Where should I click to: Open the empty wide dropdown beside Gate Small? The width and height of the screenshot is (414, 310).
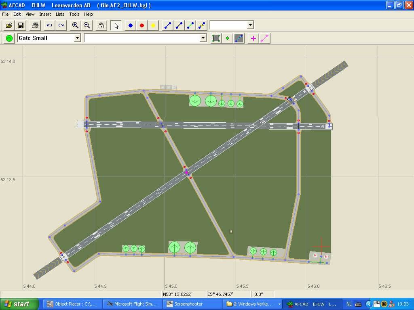(x=203, y=38)
